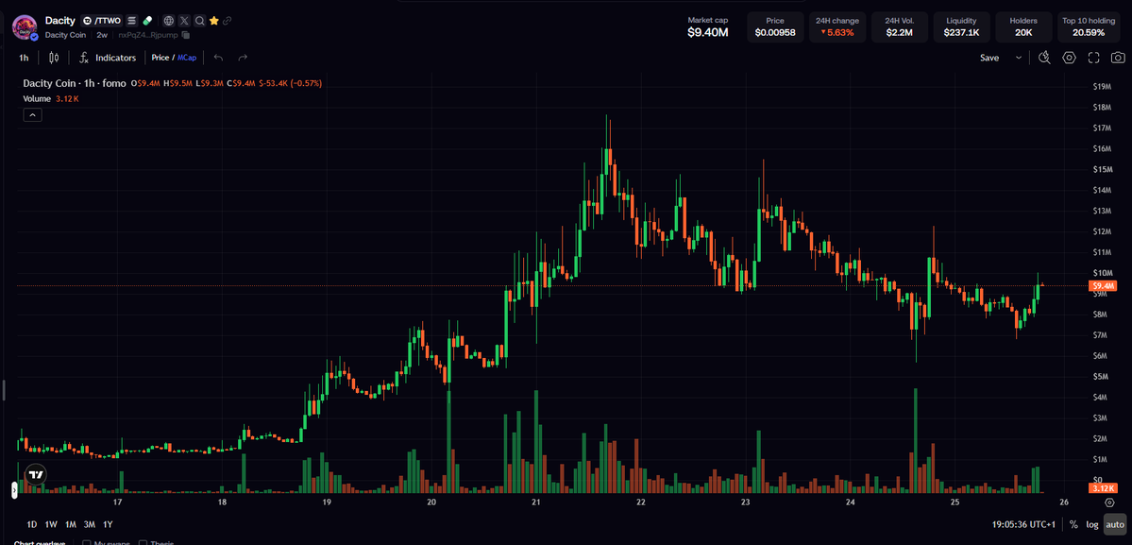Take a chart snapshot with camera icon
This screenshot has width=1132, height=545.
point(1117,58)
